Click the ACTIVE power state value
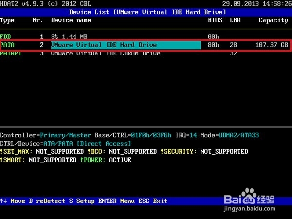 tap(120, 160)
